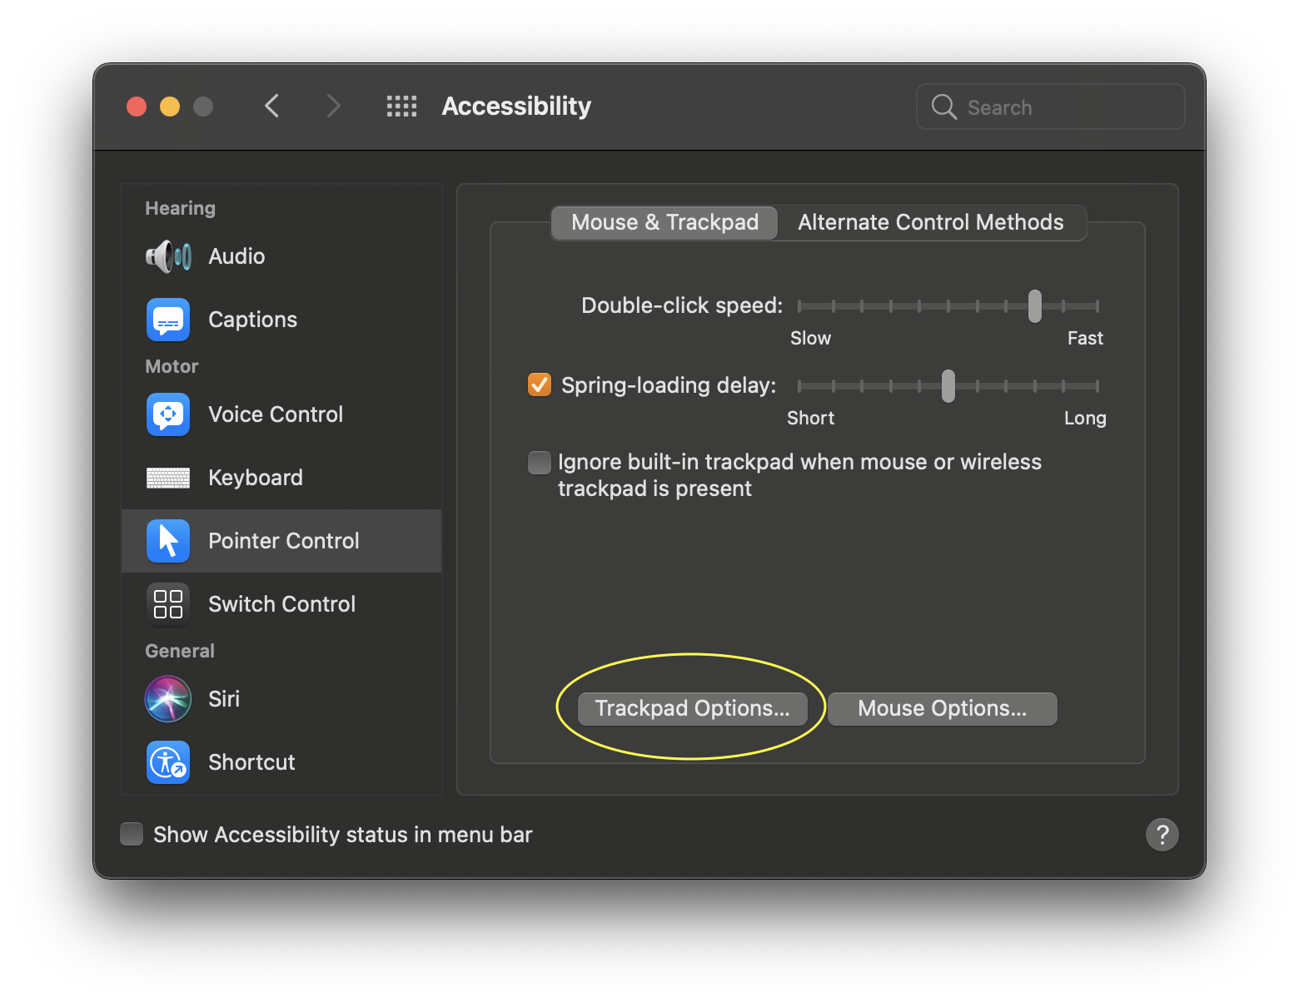1299x1002 pixels.
Task: Switch to the Mouse & Trackpad tab
Action: coord(664,222)
